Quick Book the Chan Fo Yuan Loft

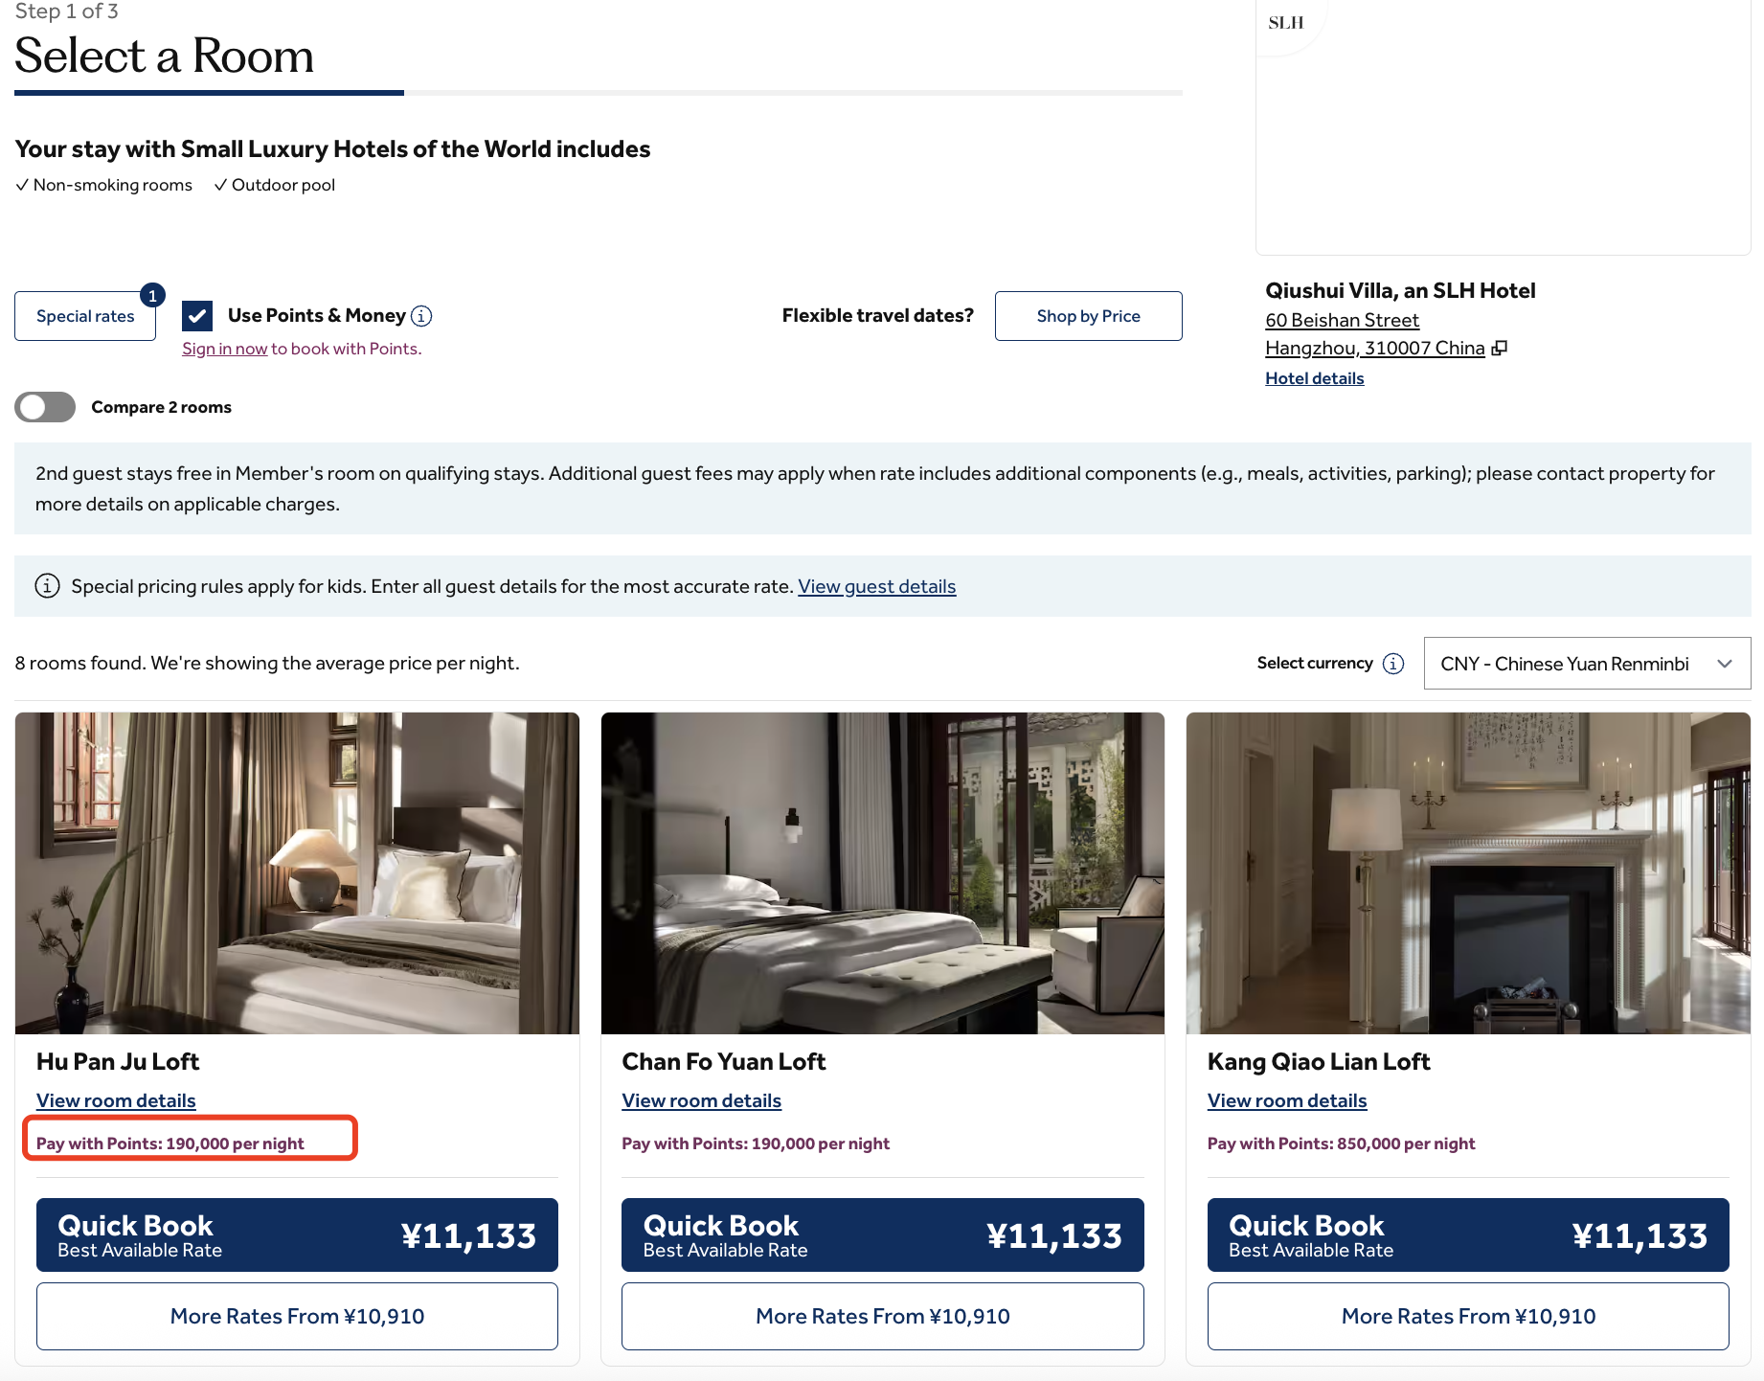[883, 1235]
